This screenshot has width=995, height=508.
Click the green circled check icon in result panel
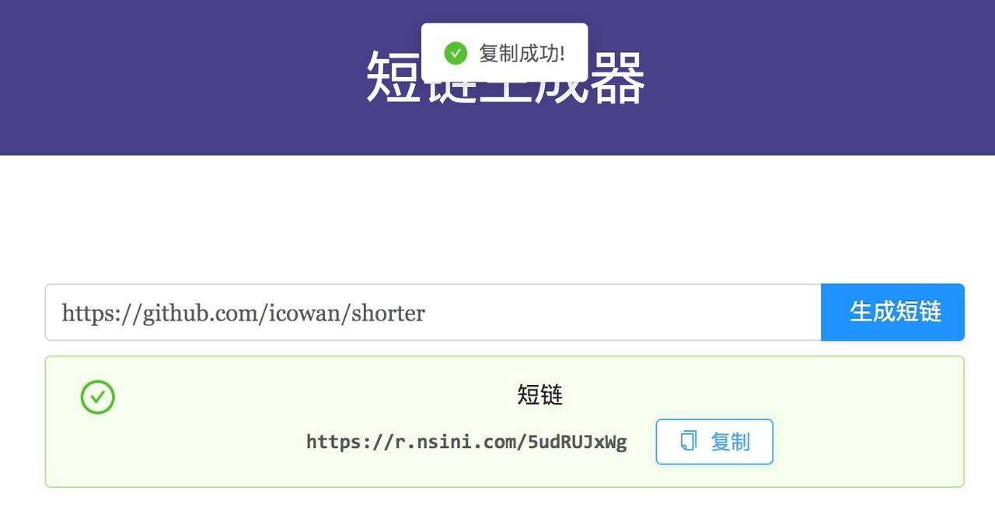[98, 398]
